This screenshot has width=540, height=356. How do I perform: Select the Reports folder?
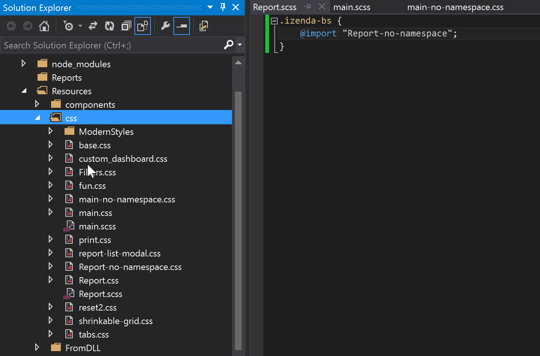pyautogui.click(x=67, y=78)
